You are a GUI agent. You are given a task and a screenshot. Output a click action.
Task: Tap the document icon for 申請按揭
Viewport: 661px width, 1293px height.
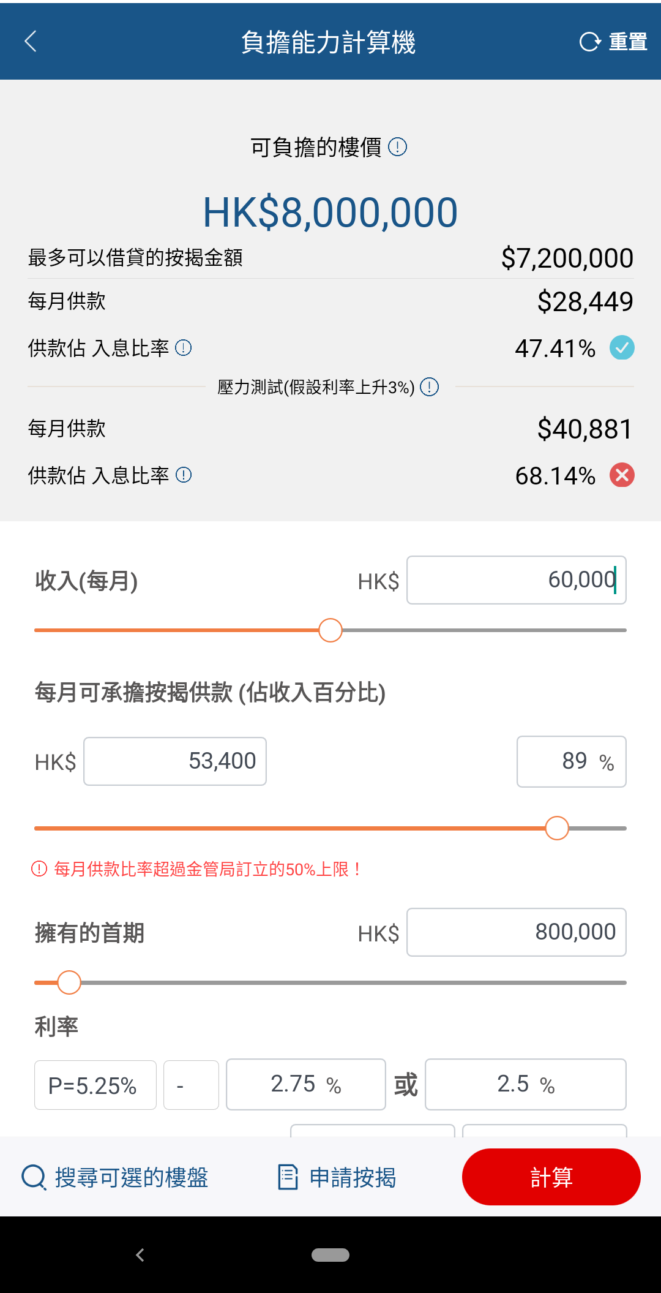pyautogui.click(x=288, y=1177)
